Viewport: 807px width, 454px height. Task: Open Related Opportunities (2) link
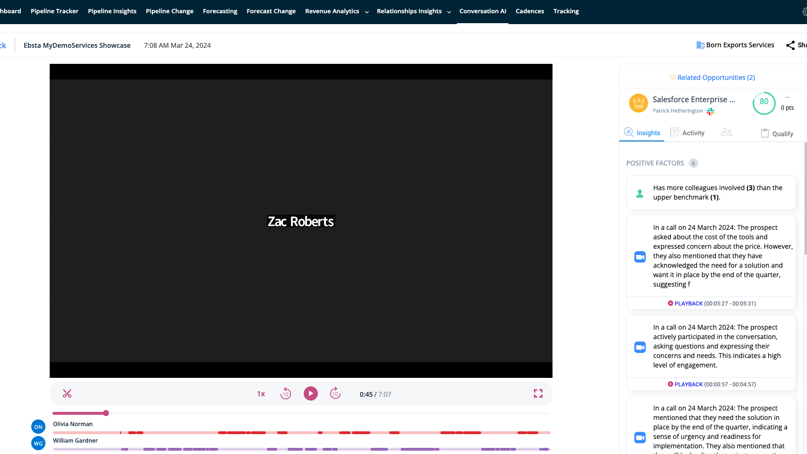(716, 78)
